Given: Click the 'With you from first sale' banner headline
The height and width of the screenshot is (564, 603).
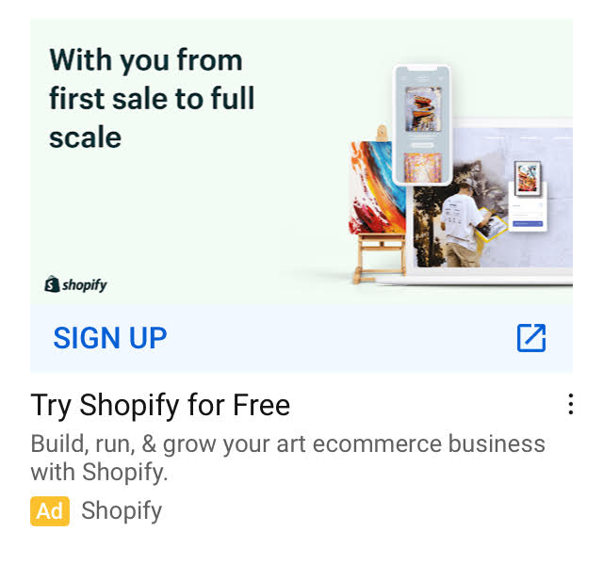Looking at the screenshot, I should pos(152,98).
